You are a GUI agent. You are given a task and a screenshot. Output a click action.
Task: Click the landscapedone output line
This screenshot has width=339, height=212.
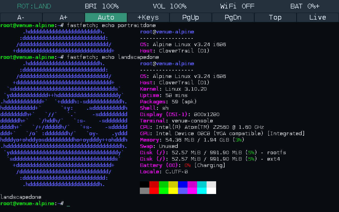pos(21,197)
